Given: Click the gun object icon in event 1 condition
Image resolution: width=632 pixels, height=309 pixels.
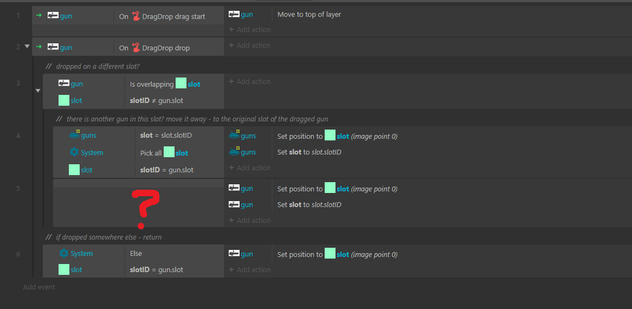Looking at the screenshot, I should 53,16.
